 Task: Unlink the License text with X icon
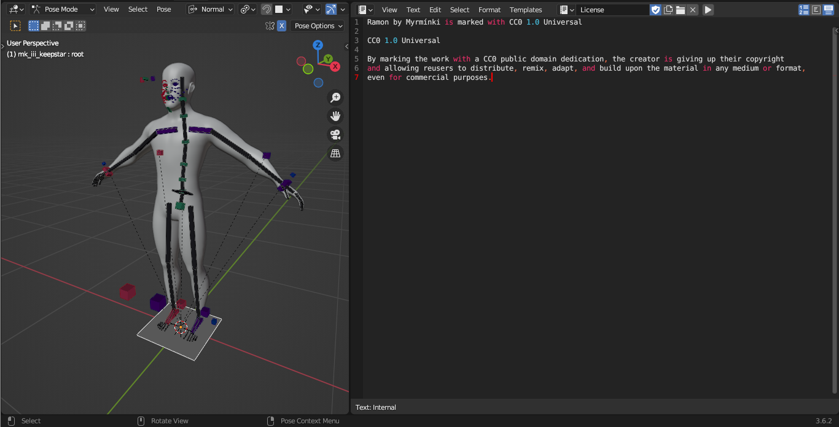coord(693,10)
